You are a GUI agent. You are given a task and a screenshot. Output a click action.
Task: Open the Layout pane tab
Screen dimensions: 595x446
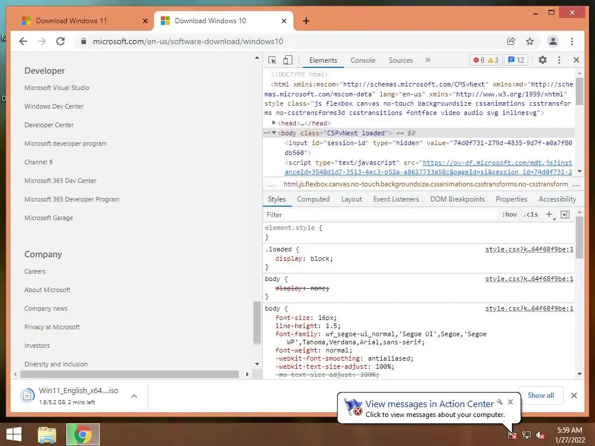(x=352, y=199)
